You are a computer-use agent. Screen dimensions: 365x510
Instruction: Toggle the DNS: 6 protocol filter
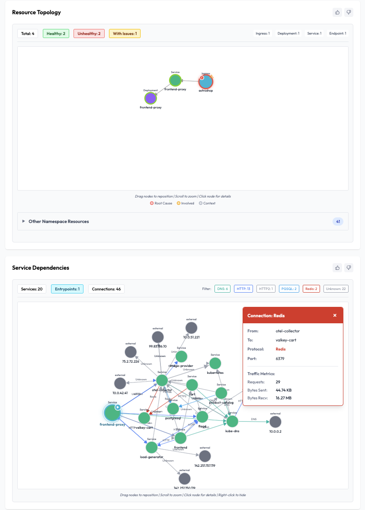[x=222, y=289]
